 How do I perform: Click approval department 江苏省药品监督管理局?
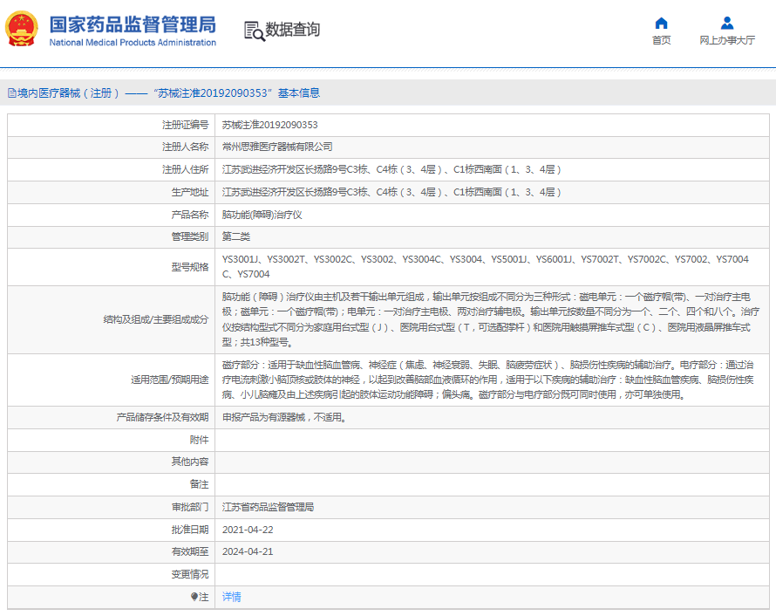point(268,507)
